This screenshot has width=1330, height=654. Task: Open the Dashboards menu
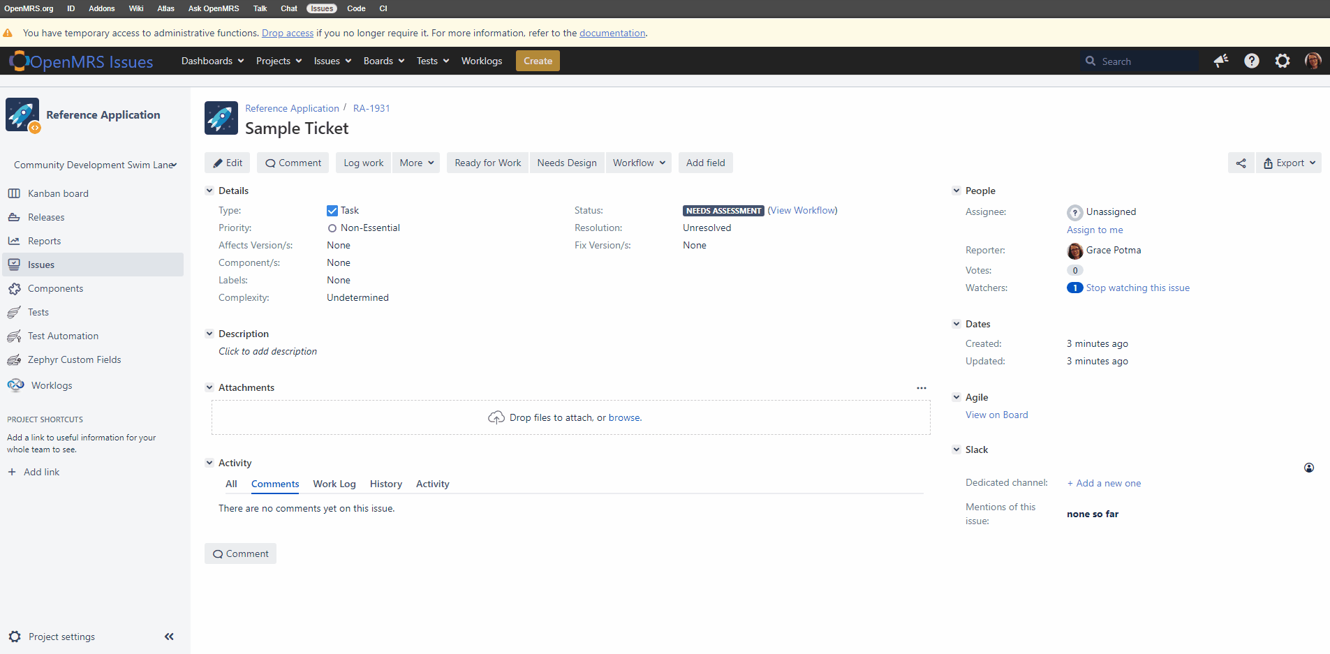coord(212,61)
